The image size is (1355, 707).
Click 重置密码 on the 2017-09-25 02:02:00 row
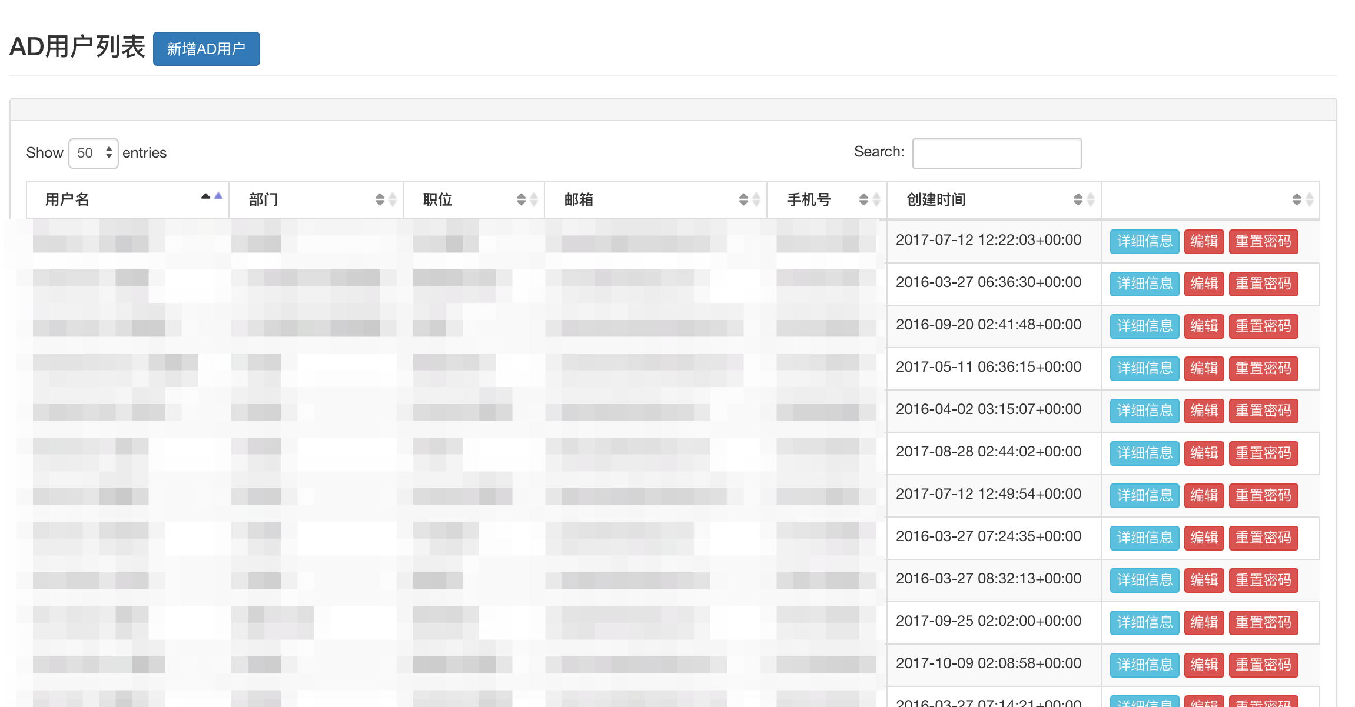coord(1263,623)
